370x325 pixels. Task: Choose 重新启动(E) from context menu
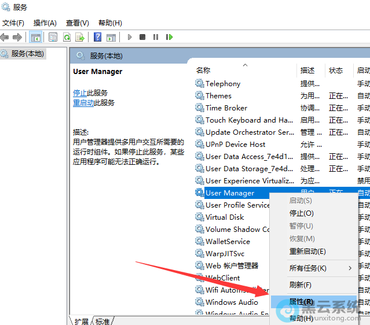click(307, 252)
